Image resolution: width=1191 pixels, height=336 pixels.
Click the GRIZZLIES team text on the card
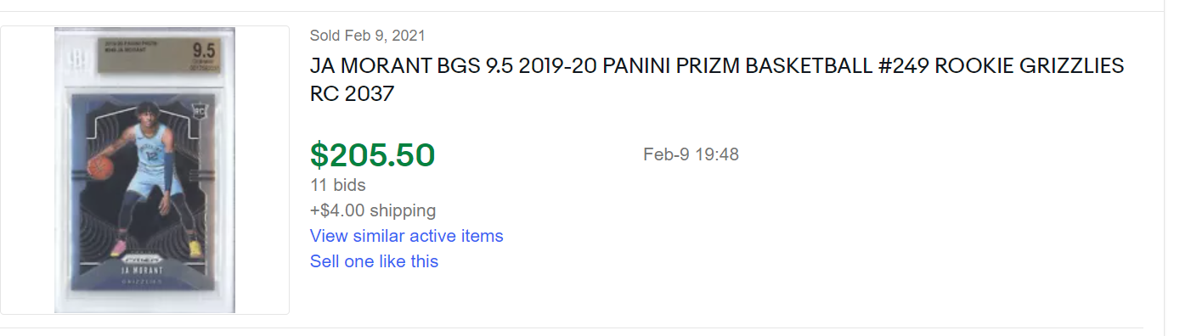[143, 280]
